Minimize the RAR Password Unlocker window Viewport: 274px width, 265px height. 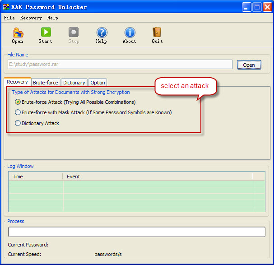[246, 7]
